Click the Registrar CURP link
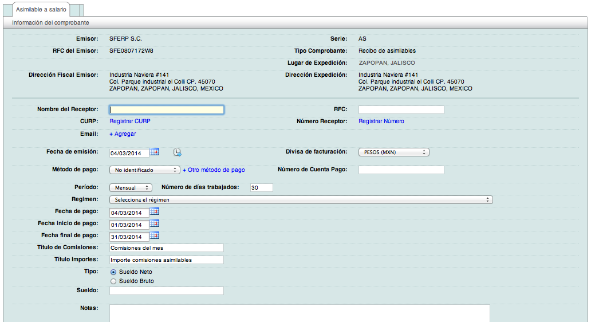Screen dimensions: 591x322 [x=130, y=121]
